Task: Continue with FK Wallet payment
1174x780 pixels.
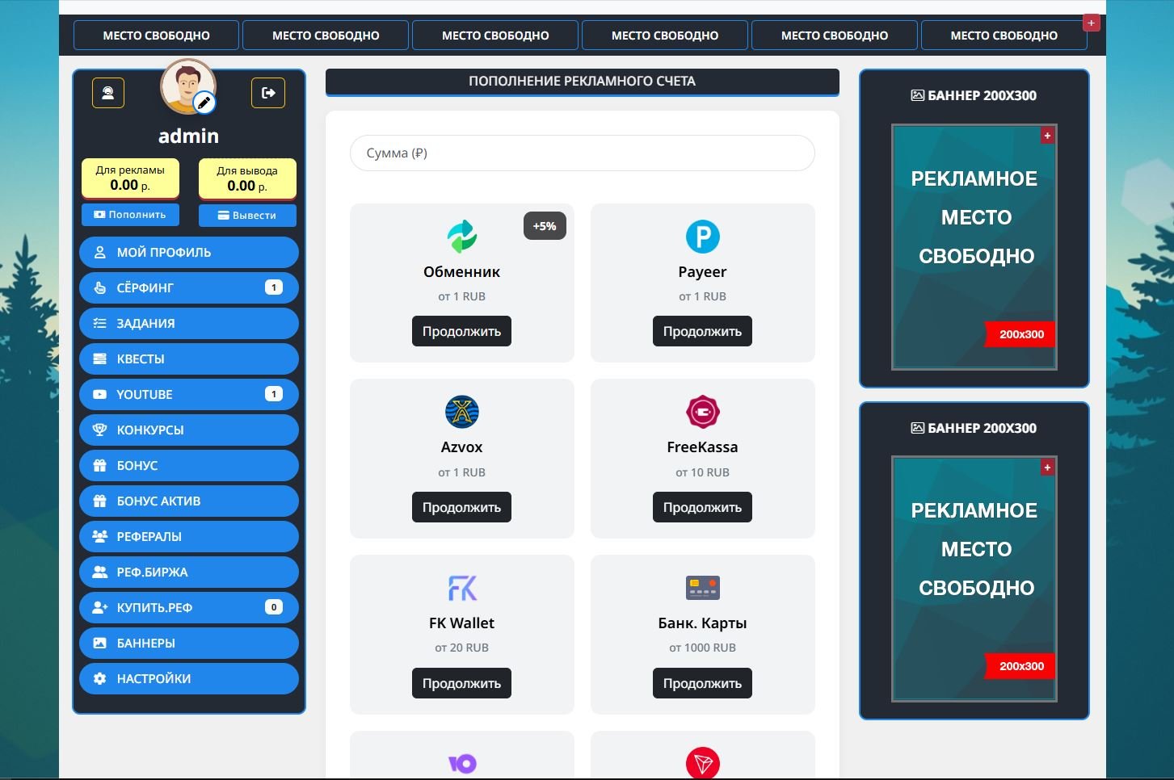Action: (x=461, y=683)
